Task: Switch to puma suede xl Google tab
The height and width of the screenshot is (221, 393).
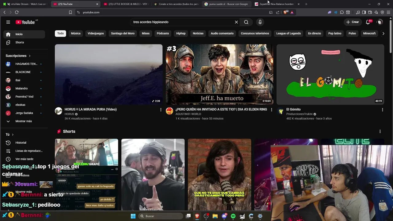Action: click(226, 4)
